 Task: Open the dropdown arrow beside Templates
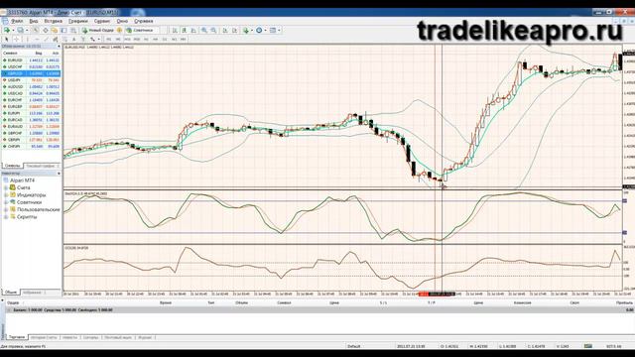[x=279, y=30]
